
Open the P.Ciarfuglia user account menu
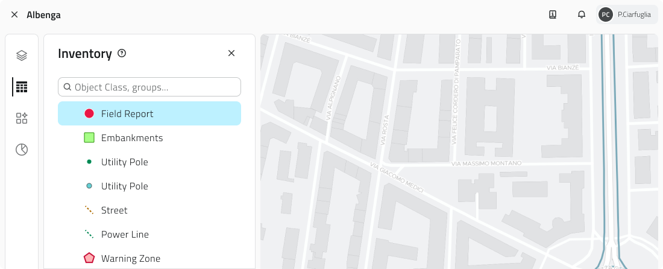[x=627, y=14]
